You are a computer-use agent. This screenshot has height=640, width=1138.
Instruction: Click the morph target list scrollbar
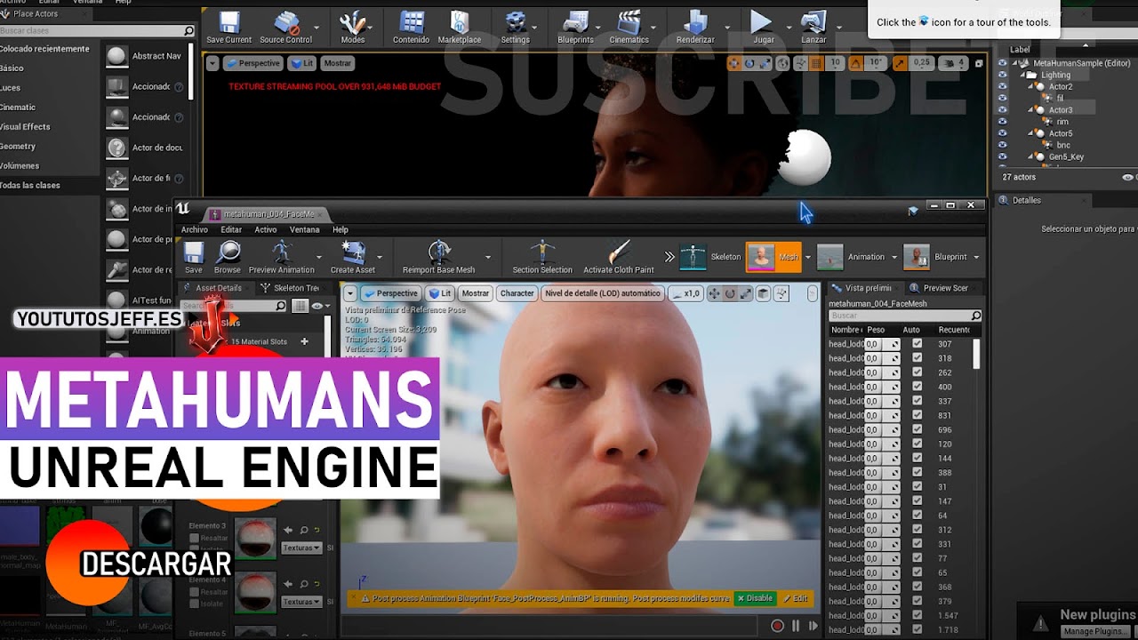[x=976, y=354]
